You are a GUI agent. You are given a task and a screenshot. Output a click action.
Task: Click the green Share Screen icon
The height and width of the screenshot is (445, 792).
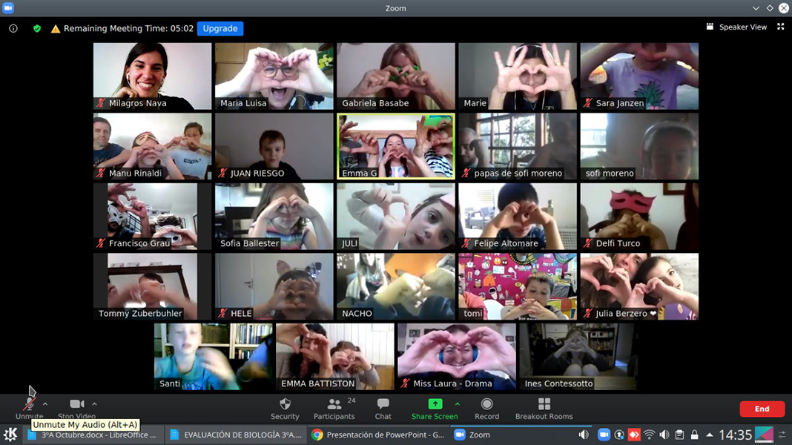click(x=435, y=404)
